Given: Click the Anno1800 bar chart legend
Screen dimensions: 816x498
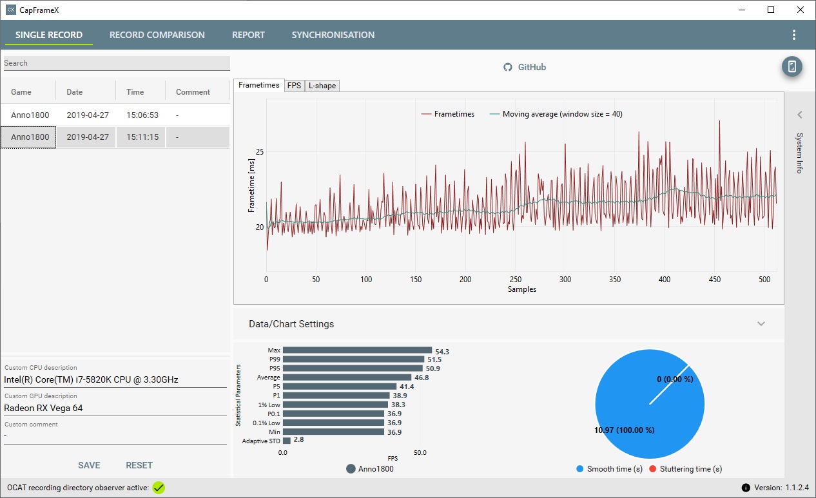Looking at the screenshot, I should 370,469.
